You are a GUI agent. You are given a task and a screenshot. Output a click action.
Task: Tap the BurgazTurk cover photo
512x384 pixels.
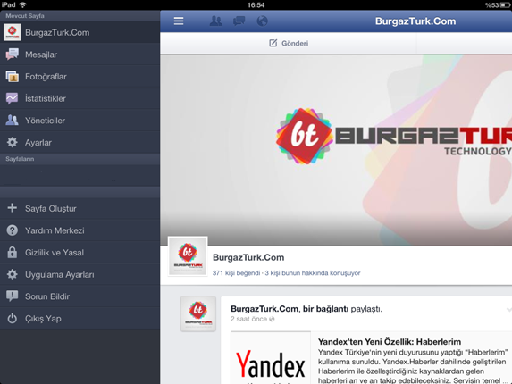pos(336,150)
